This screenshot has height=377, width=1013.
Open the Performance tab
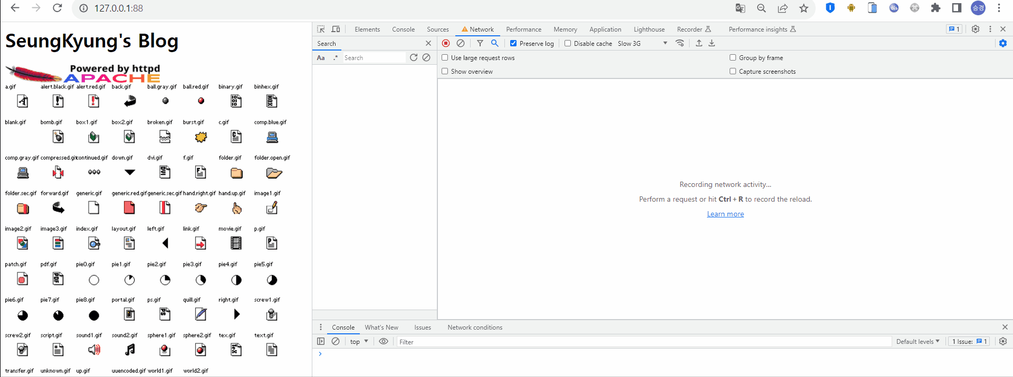[x=523, y=29]
